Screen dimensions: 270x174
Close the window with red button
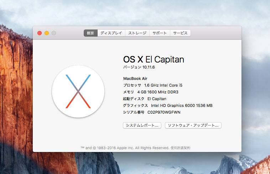(x=40, y=33)
